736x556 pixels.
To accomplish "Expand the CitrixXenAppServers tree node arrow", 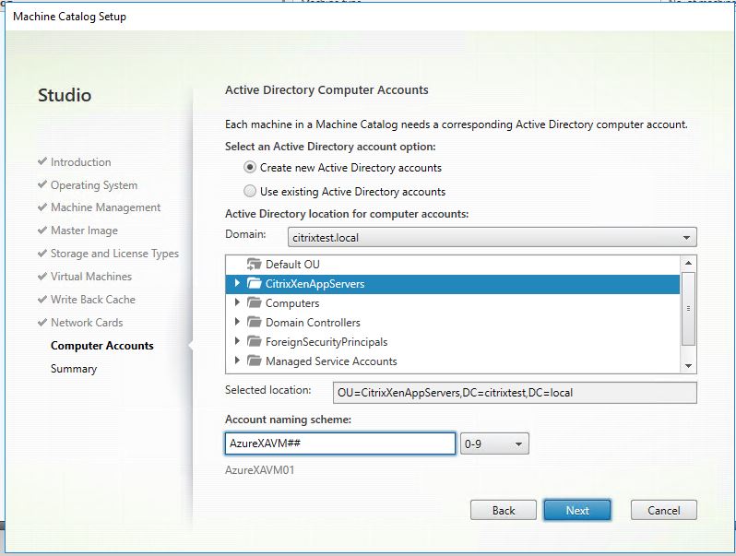I will coord(237,284).
